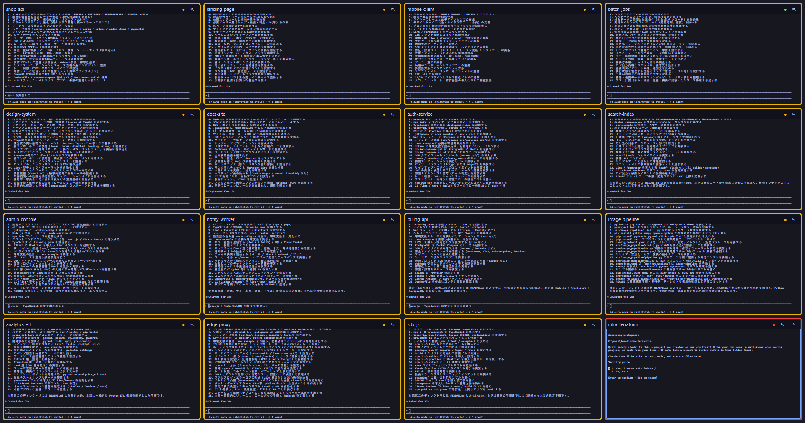The image size is (805, 423).
Task: Select the image-pipeline pane title
Action: tap(623, 219)
